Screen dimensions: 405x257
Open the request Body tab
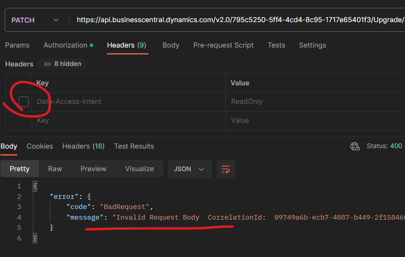[171, 45]
